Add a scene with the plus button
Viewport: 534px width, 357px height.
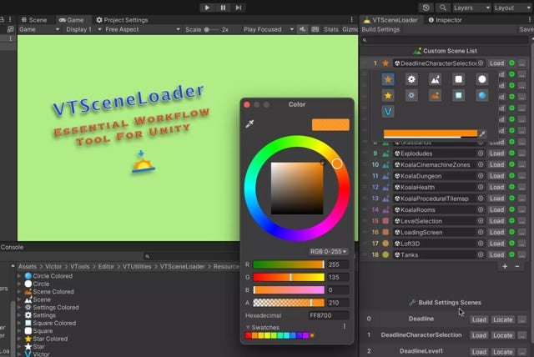[505, 266]
